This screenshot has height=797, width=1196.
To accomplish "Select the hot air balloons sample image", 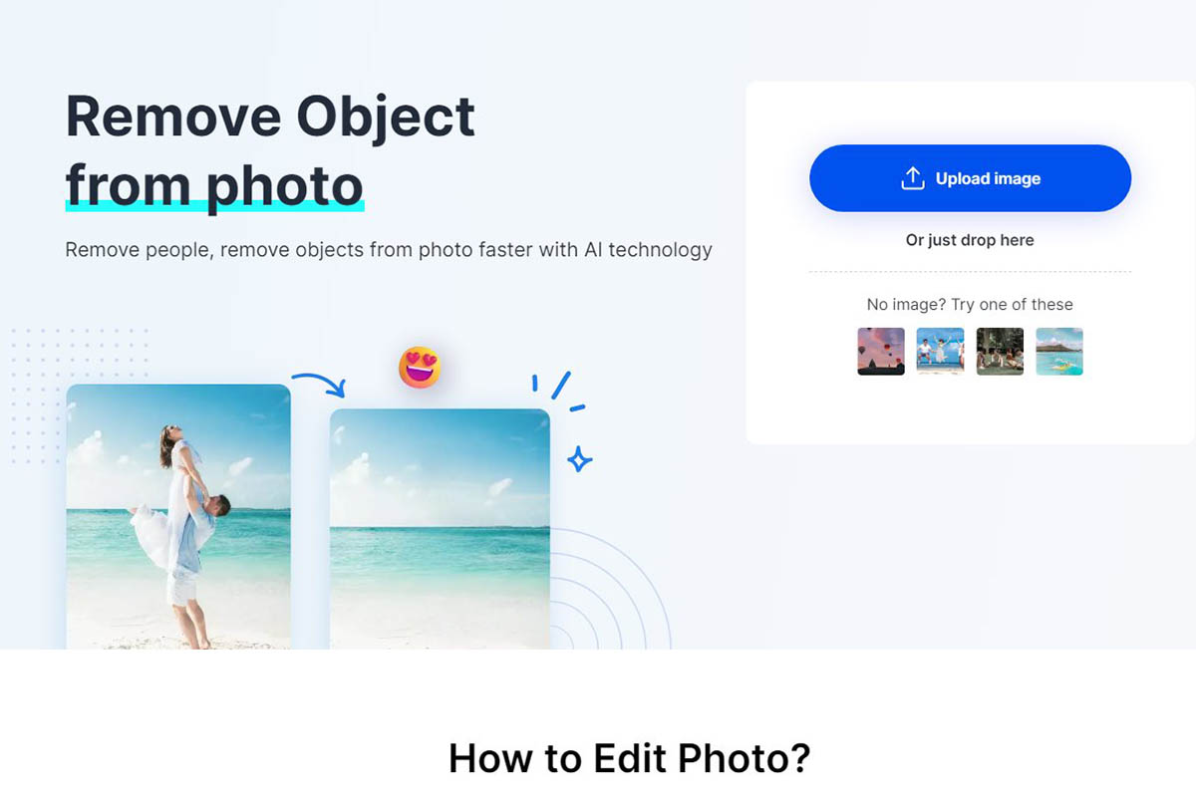I will pos(881,351).
